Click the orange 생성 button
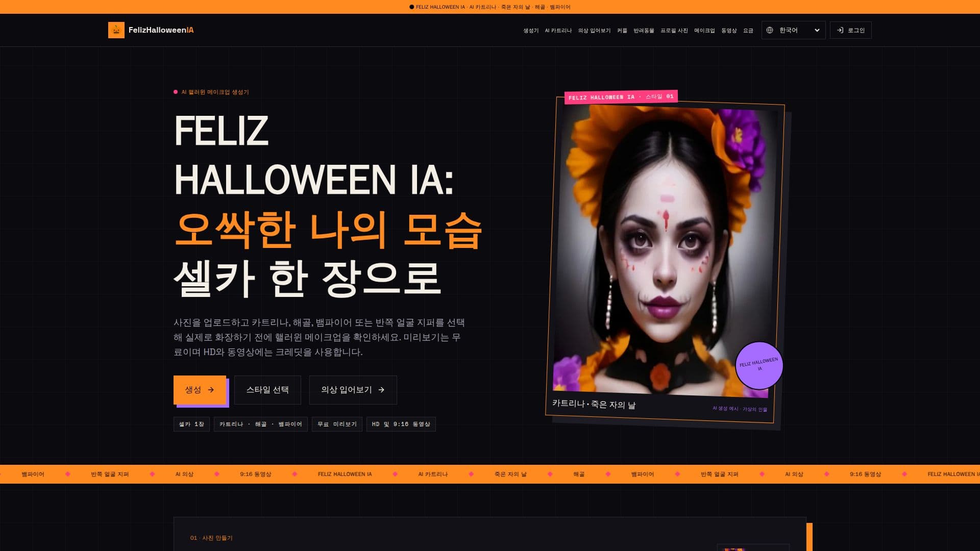 click(x=200, y=390)
